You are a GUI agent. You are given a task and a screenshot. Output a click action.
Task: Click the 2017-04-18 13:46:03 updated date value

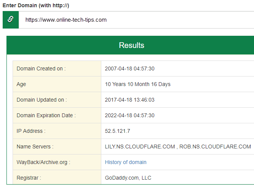(129, 100)
